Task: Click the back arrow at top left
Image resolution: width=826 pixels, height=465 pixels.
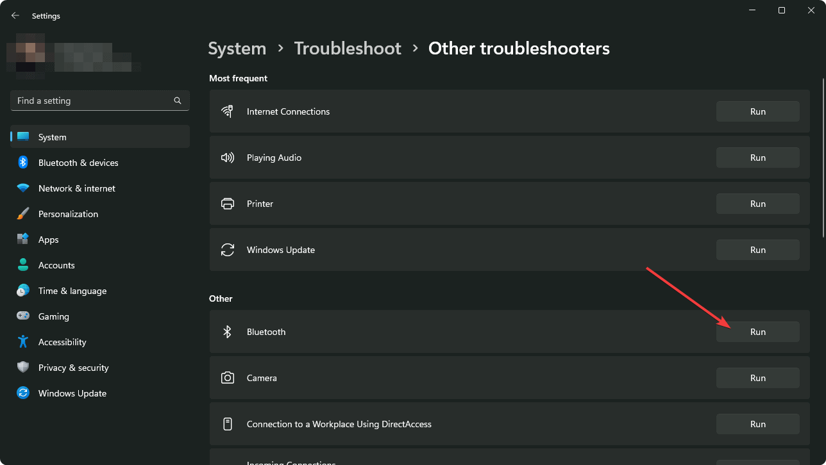Action: (x=15, y=15)
